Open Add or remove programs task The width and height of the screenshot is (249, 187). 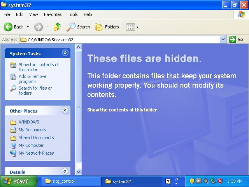pyautogui.click(x=33, y=79)
